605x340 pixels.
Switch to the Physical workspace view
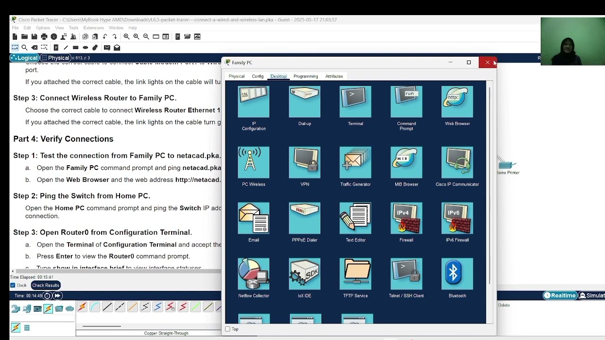pos(55,58)
